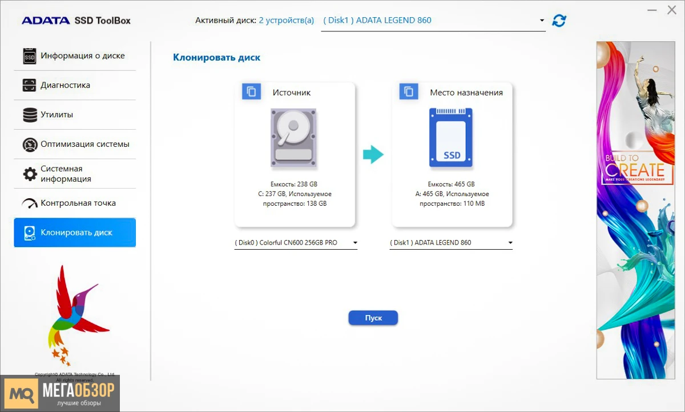Open the source disk dropdown Colorful CN600
685x412 pixels.
(x=296, y=243)
